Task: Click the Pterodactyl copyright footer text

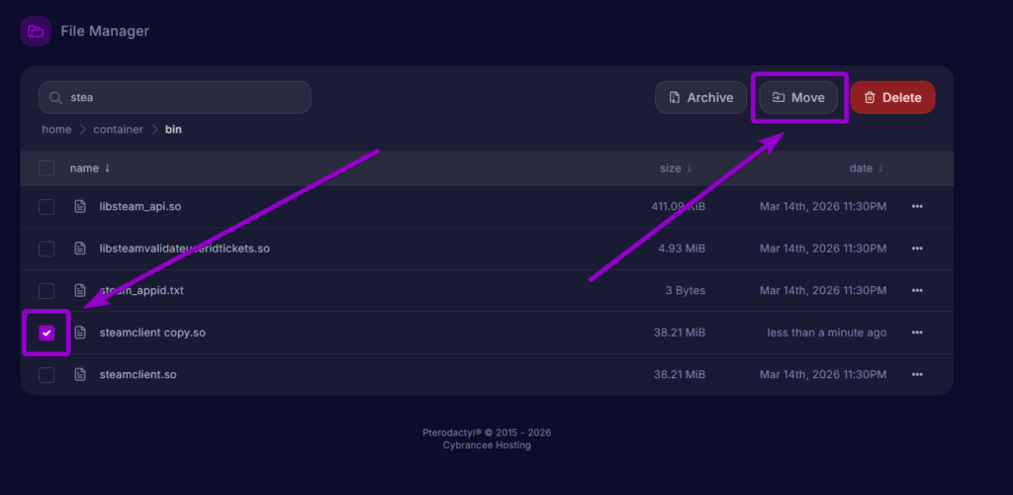Action: coord(487,433)
